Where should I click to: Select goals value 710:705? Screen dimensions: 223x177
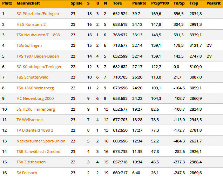pos(120,77)
